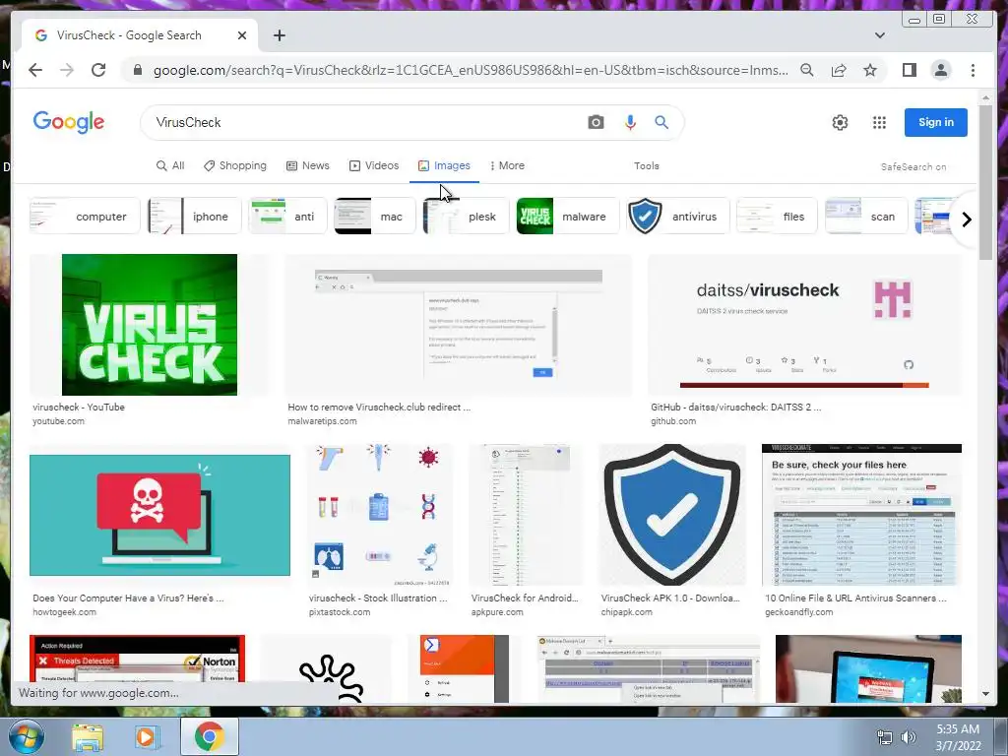Click in the VirusCheck search field
The image size is (1008, 756).
[x=366, y=122]
